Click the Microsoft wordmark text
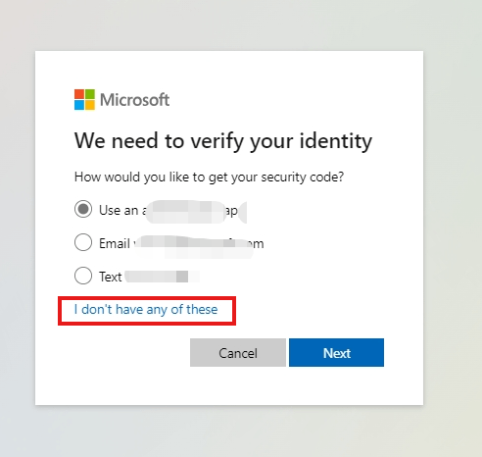Viewport: 482px width, 457px height. (x=134, y=100)
